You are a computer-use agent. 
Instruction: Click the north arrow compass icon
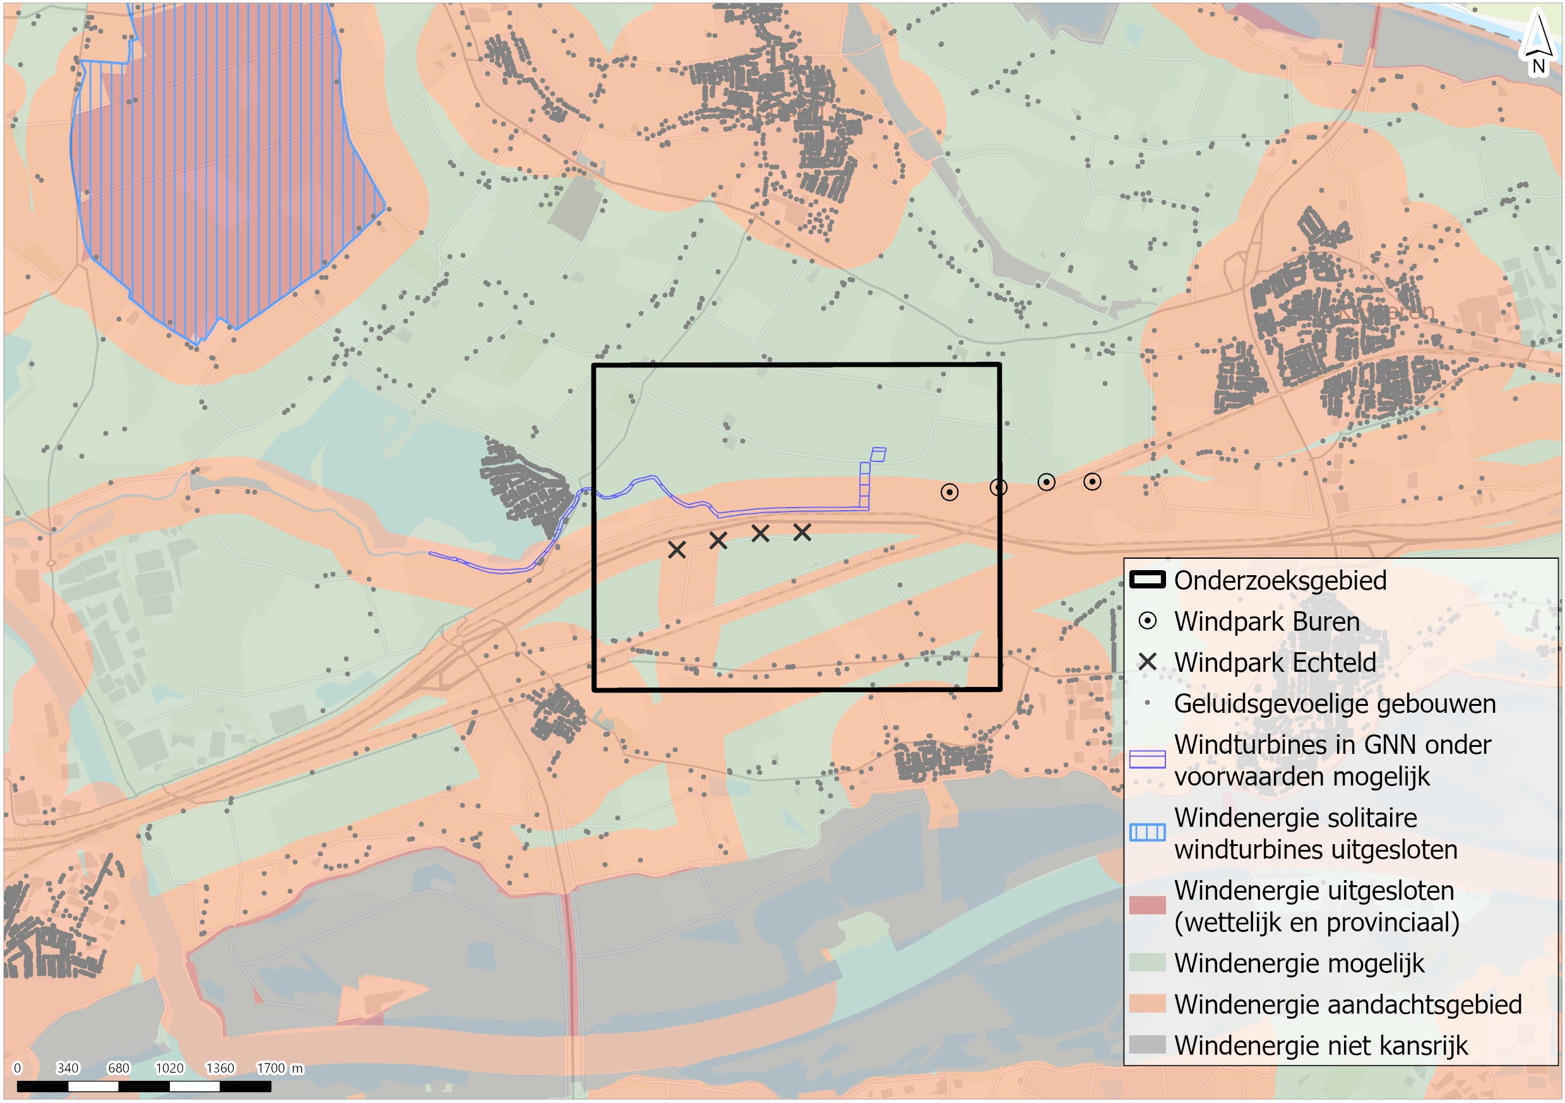tap(1538, 42)
